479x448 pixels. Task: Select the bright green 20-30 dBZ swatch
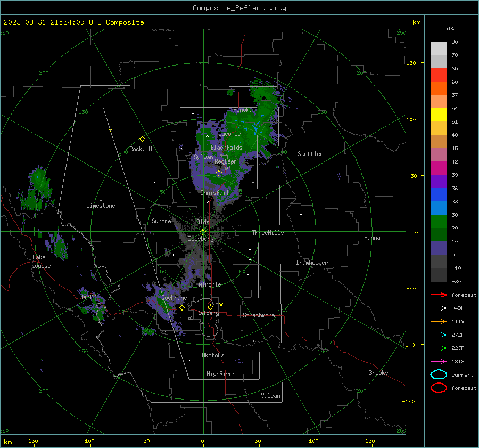[439, 221]
